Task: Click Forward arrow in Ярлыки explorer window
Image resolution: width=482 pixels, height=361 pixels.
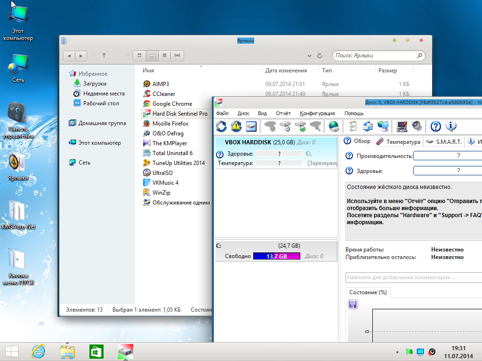Action: click(x=81, y=55)
